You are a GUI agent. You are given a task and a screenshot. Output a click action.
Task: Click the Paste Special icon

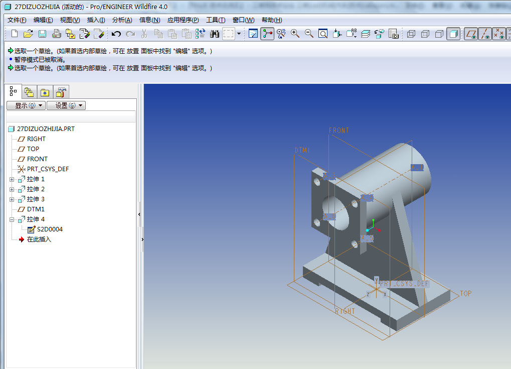(187, 34)
